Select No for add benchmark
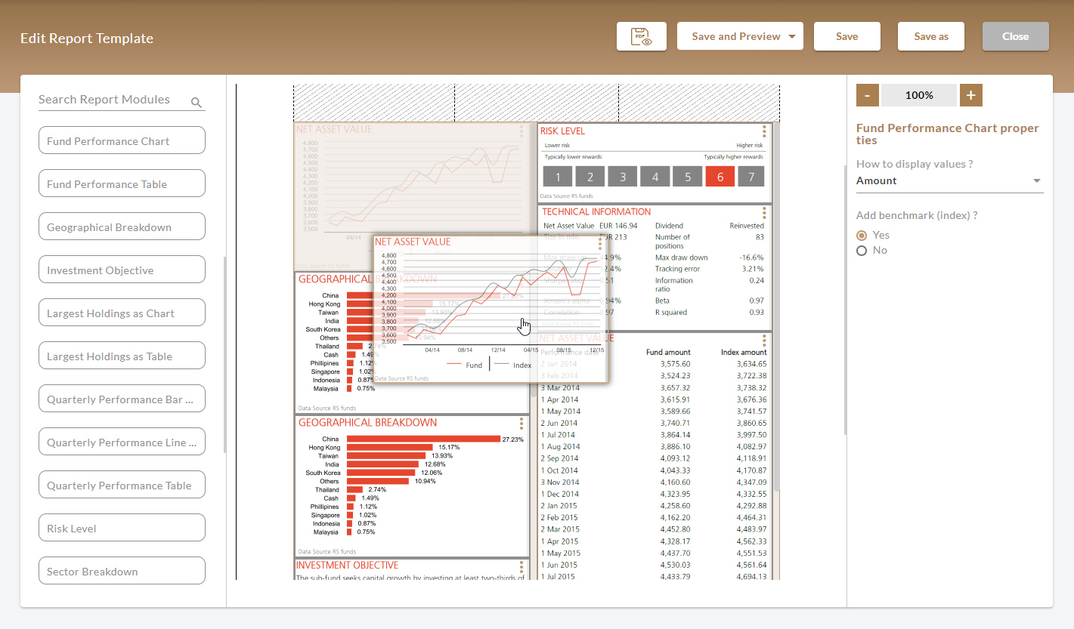Viewport: 1074px width, 629px height. tap(862, 251)
